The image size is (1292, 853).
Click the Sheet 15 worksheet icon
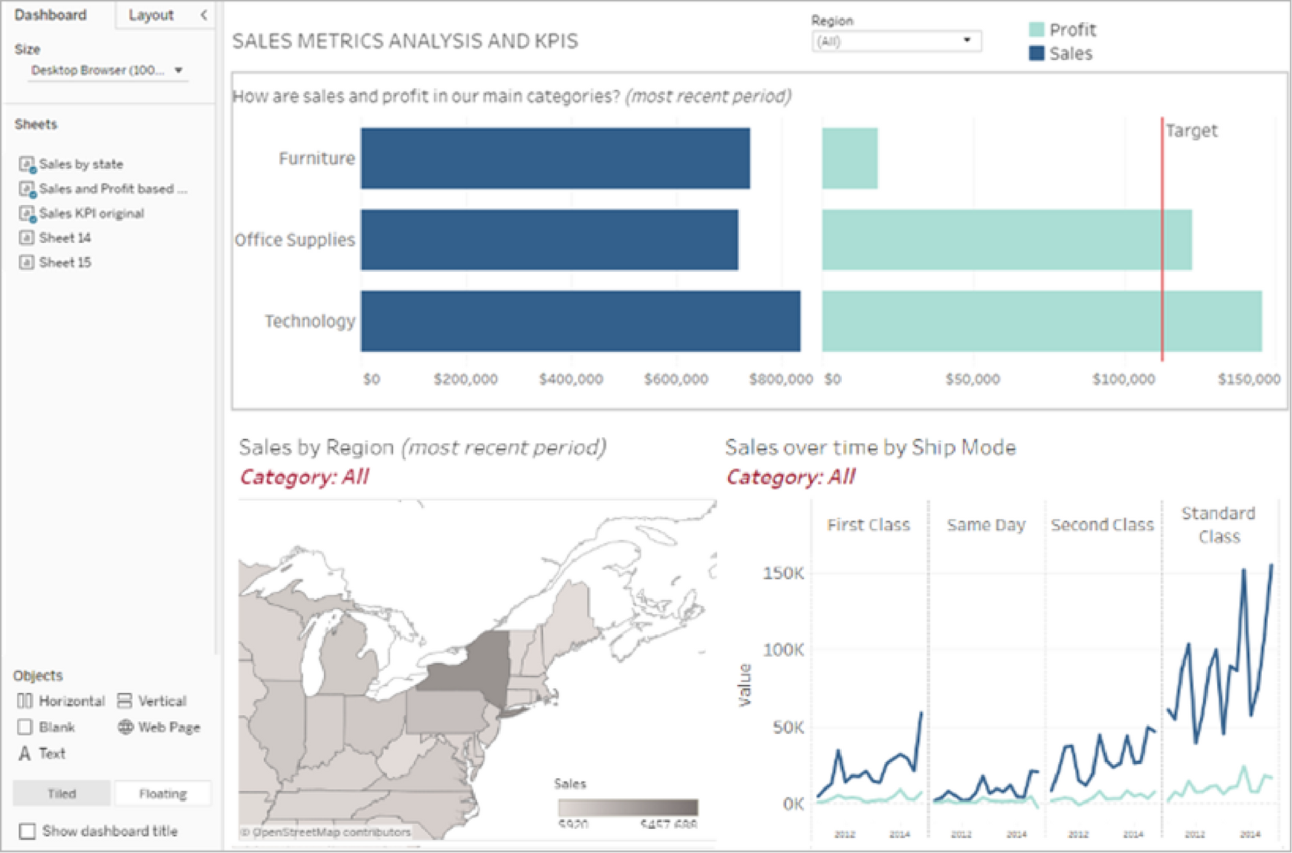26,262
